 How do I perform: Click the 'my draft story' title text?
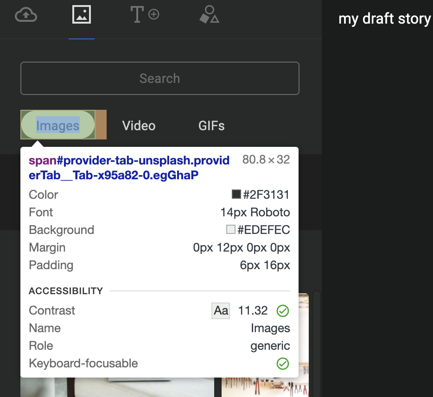click(384, 19)
